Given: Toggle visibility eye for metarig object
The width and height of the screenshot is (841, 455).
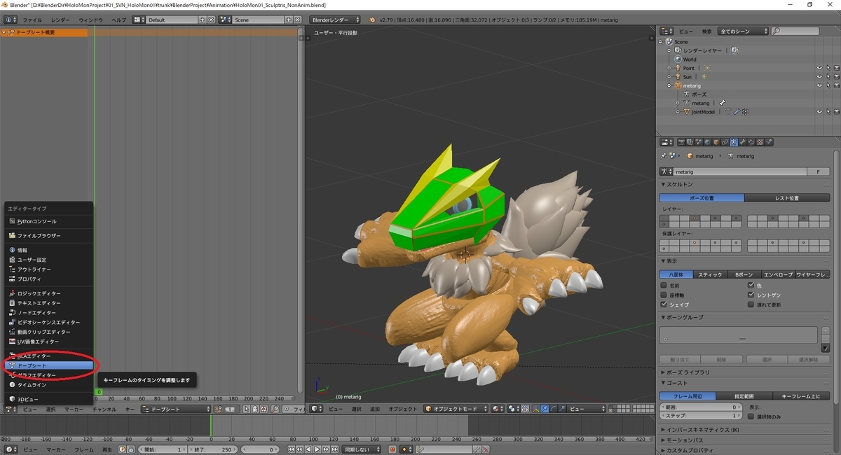Looking at the screenshot, I should 819,85.
